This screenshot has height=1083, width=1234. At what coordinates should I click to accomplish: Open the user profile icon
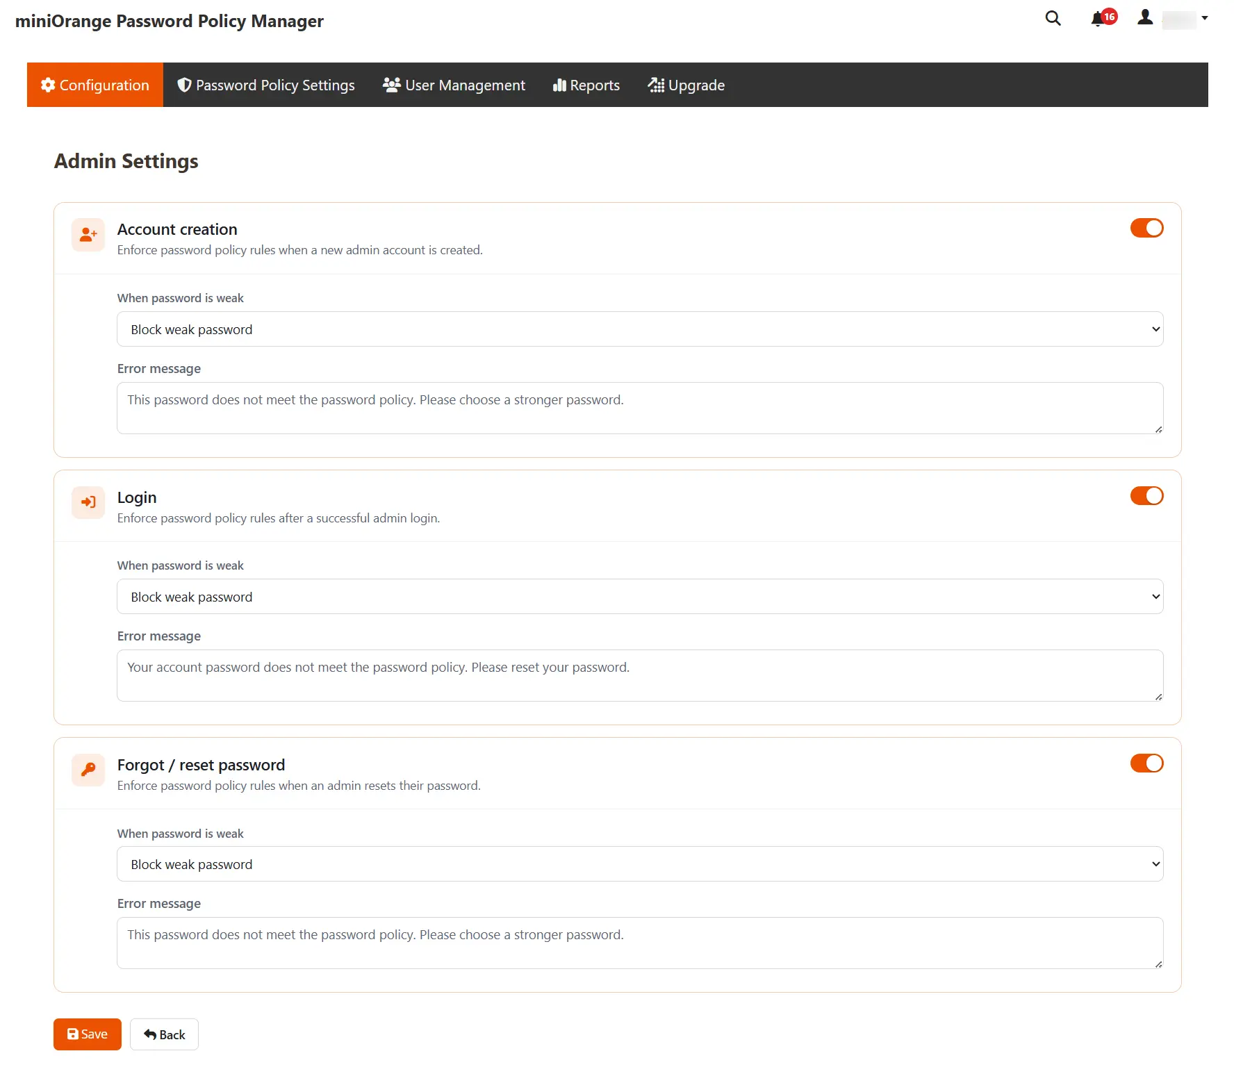click(x=1145, y=18)
